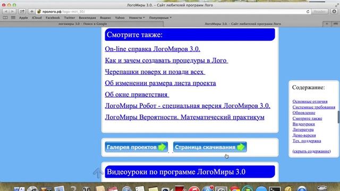Launch Google Chrome from the Dock
The image size is (340, 191).
(235, 188)
